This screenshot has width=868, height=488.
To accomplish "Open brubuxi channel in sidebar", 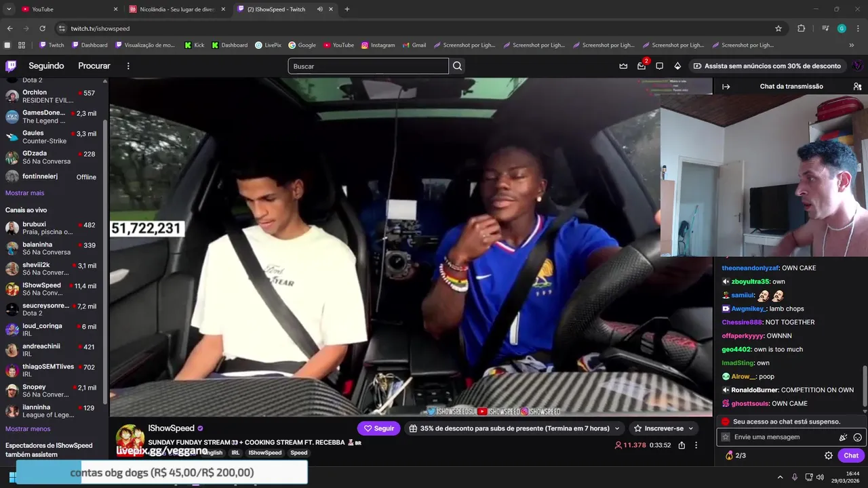I will (51, 228).
